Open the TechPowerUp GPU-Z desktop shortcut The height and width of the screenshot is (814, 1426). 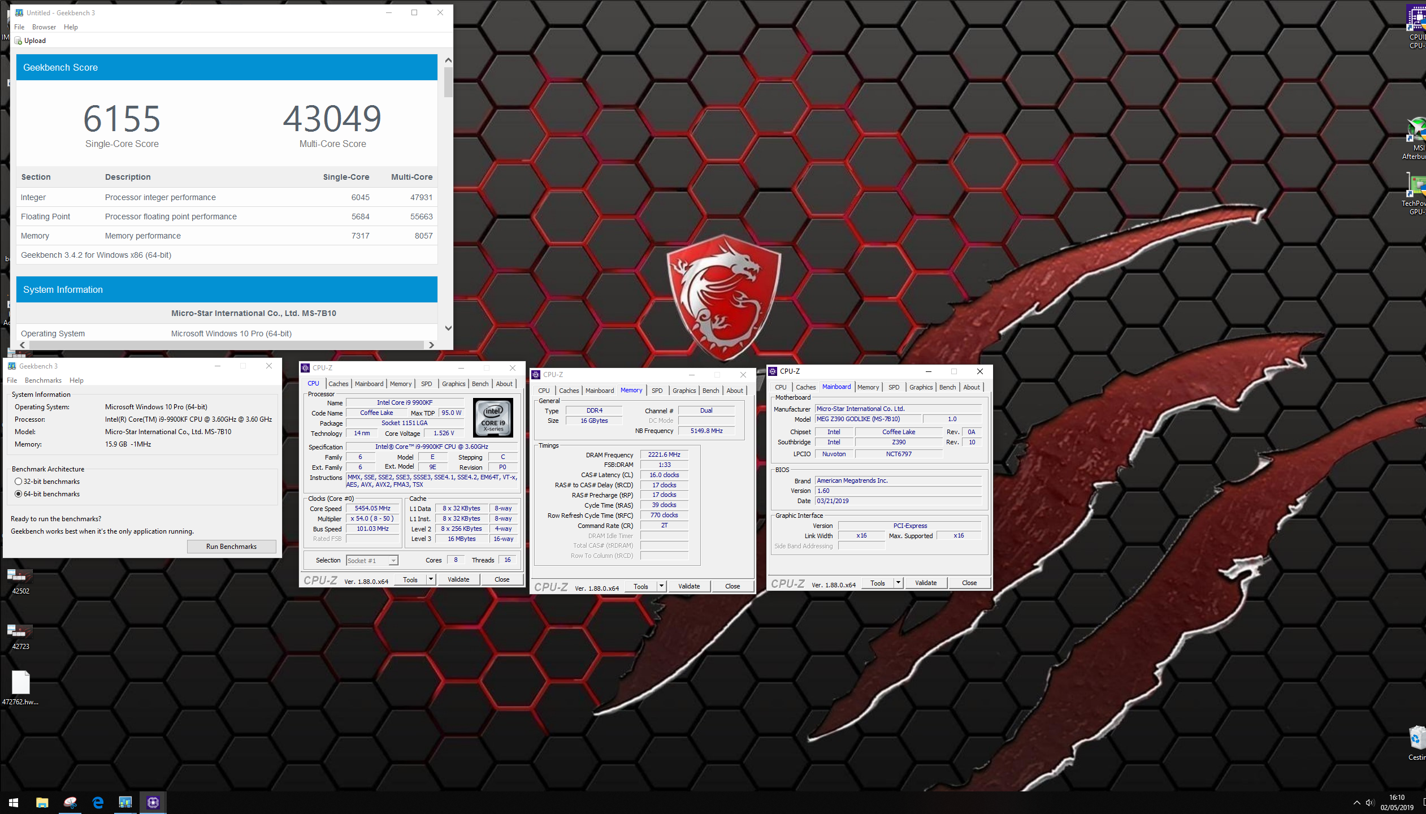(x=1415, y=194)
